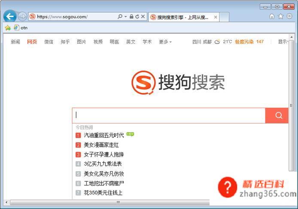Image resolution: width=298 pixels, height=209 pixels.
Task: Click the horizontal scrollbar thumb
Action: [110, 203]
